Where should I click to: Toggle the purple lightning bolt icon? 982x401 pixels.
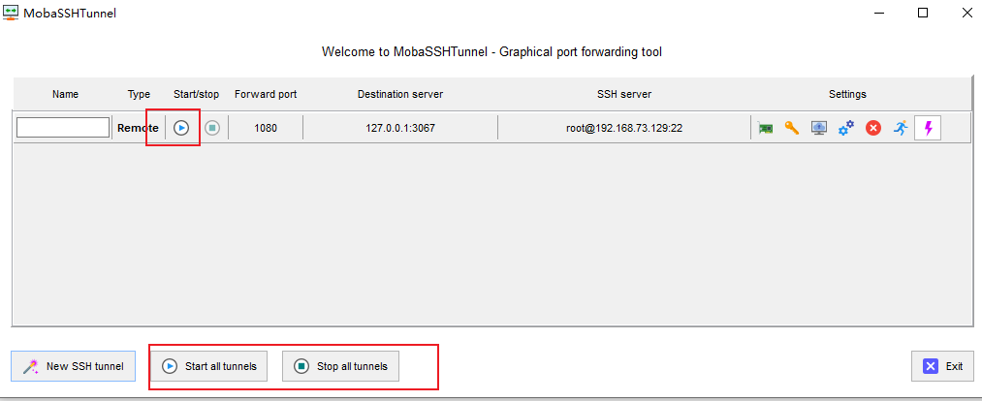[928, 128]
